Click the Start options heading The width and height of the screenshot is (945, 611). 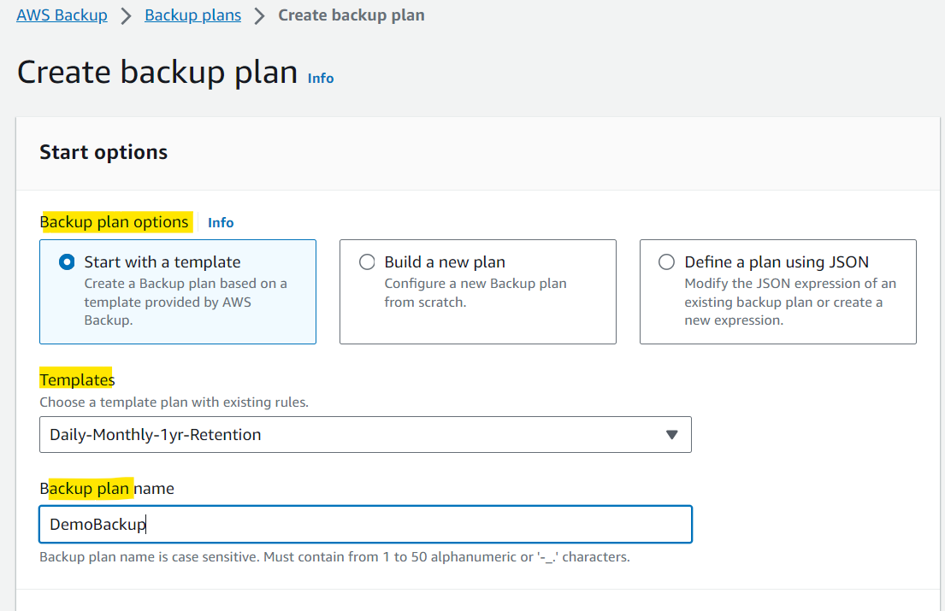click(103, 152)
